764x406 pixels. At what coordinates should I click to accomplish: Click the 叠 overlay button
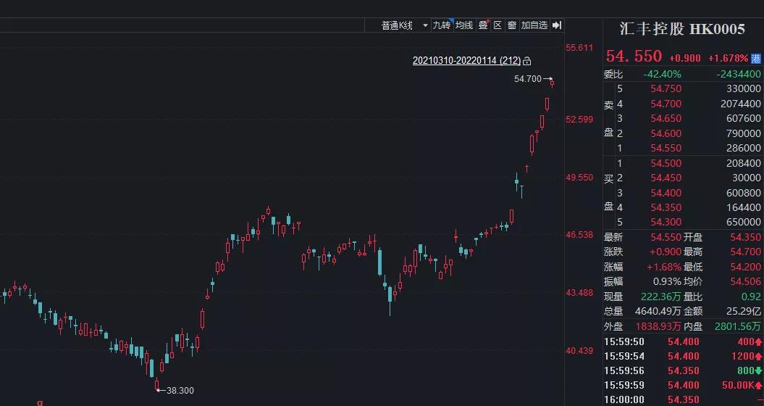tap(483, 25)
